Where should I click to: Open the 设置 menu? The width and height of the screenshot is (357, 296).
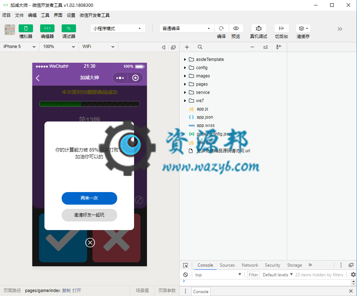pyautogui.click(x=71, y=15)
